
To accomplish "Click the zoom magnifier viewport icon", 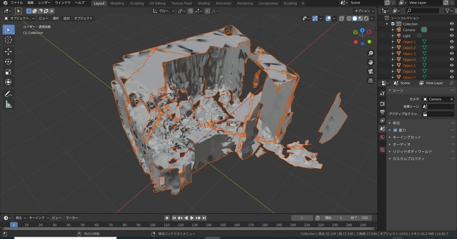I will (x=370, y=53).
